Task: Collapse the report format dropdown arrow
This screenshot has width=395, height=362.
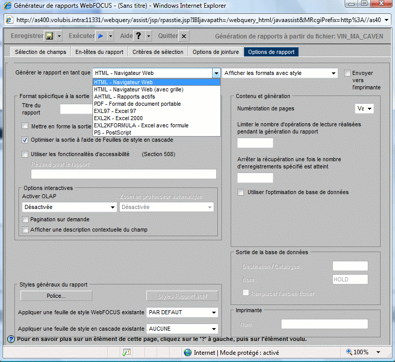Action: click(216, 73)
